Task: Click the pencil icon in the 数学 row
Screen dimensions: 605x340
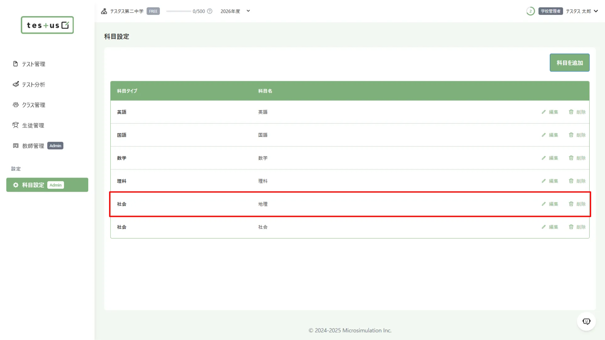Action: coord(544,158)
